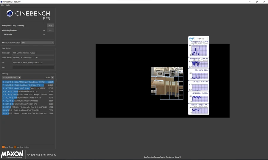Click the MAXON logo
The width and height of the screenshot is (268, 160).
coord(12,154)
